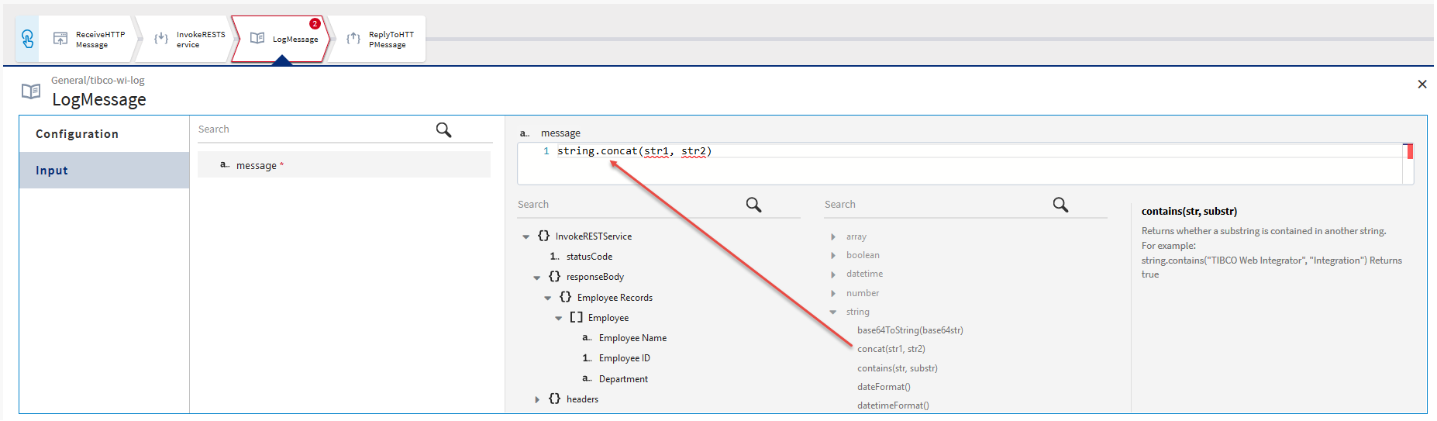Click search magnifier above the data tree
Screen dimensions: 1437x421
coord(753,205)
